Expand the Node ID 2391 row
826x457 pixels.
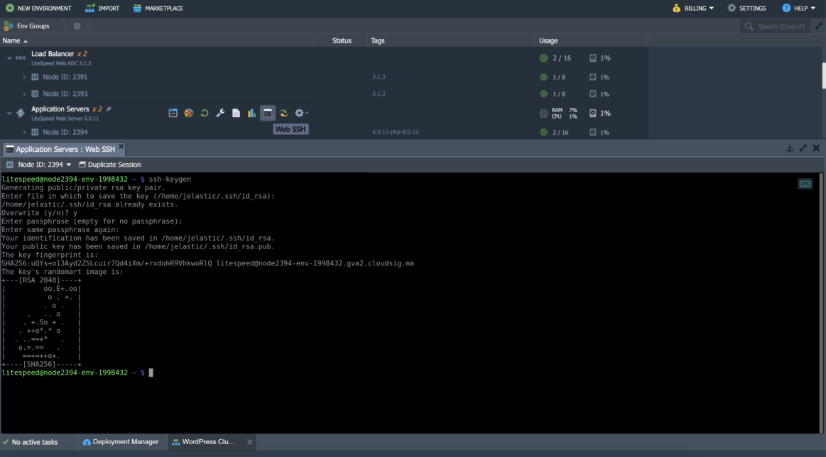pyautogui.click(x=23, y=77)
